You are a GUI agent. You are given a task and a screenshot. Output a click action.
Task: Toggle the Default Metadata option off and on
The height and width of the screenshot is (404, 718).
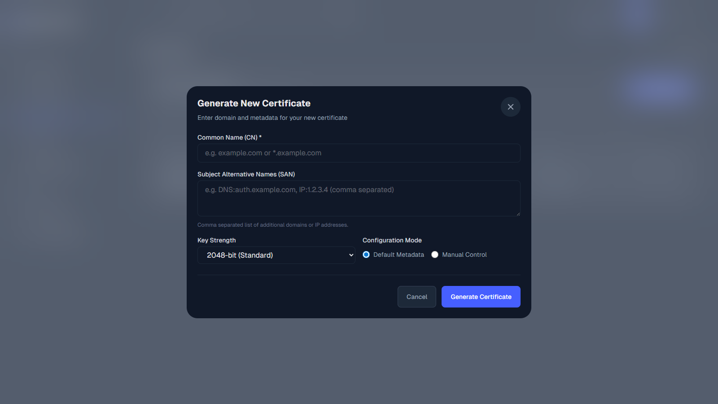(366, 255)
